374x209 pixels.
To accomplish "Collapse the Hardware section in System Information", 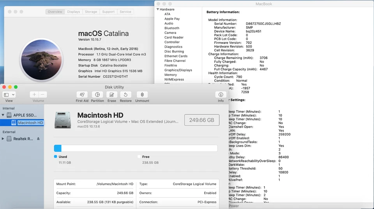I will (158, 9).
